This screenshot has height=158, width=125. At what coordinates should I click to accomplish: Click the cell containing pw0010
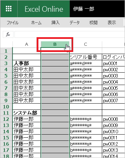[114, 131]
